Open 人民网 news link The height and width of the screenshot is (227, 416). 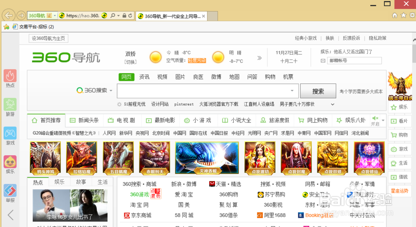point(109,133)
